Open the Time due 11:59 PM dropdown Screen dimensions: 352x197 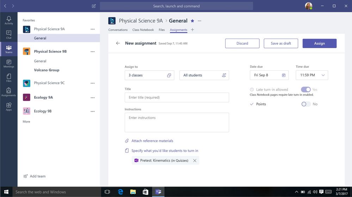(x=311, y=75)
